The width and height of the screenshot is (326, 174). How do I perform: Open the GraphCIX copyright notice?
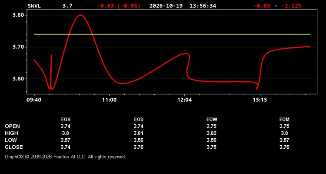tap(65, 157)
